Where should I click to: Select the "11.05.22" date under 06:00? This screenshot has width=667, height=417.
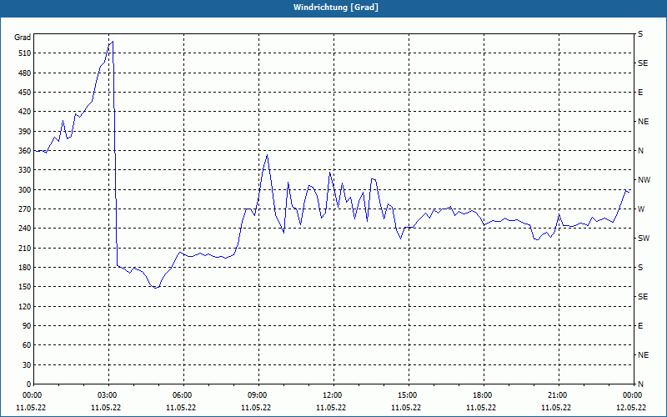[x=181, y=408]
